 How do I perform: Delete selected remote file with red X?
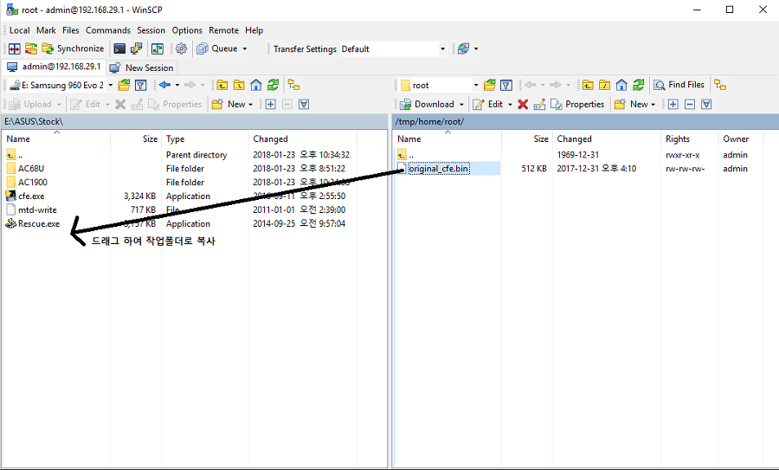coord(523,104)
